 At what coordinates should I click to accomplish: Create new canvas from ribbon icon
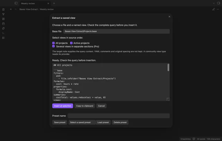[x=3, y=19]
